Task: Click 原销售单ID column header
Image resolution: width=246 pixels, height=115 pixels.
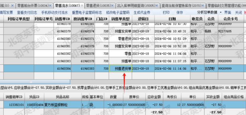Action: point(83,19)
